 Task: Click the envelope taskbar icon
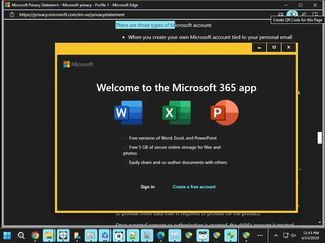[x=203, y=235]
